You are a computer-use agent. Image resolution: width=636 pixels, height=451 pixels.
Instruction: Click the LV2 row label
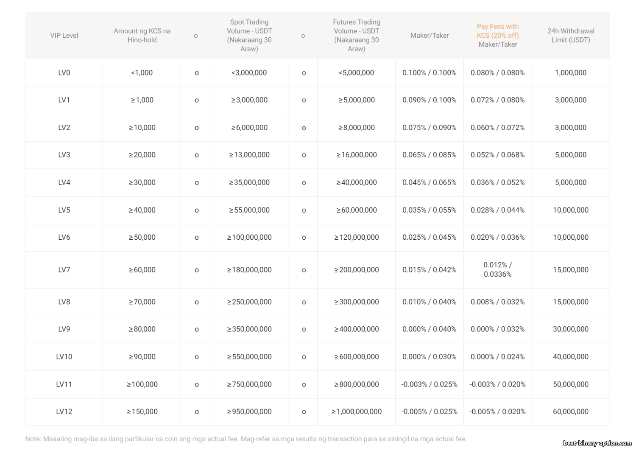pos(64,128)
